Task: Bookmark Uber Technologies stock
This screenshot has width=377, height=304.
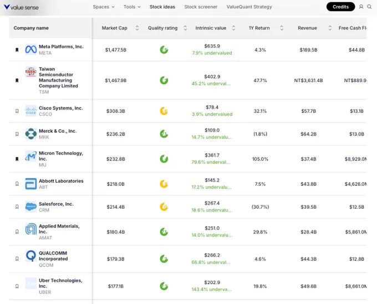Action: (17, 286)
